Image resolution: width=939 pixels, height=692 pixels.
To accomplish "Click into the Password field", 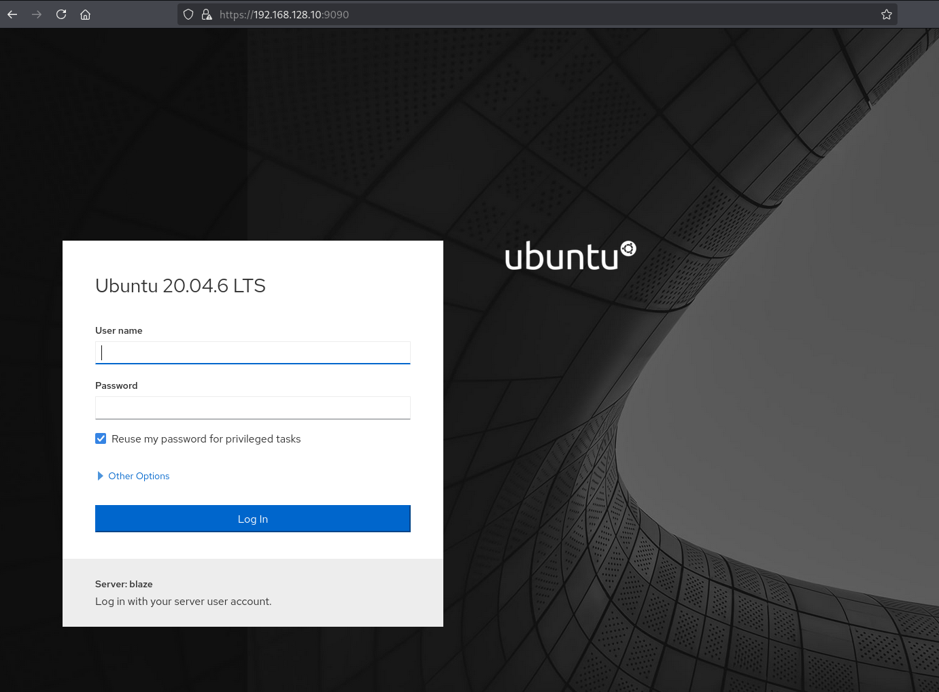I will click(253, 408).
